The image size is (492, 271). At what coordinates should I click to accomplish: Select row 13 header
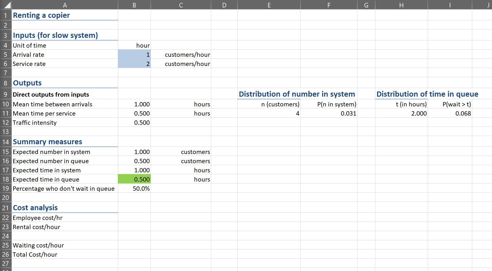6,132
